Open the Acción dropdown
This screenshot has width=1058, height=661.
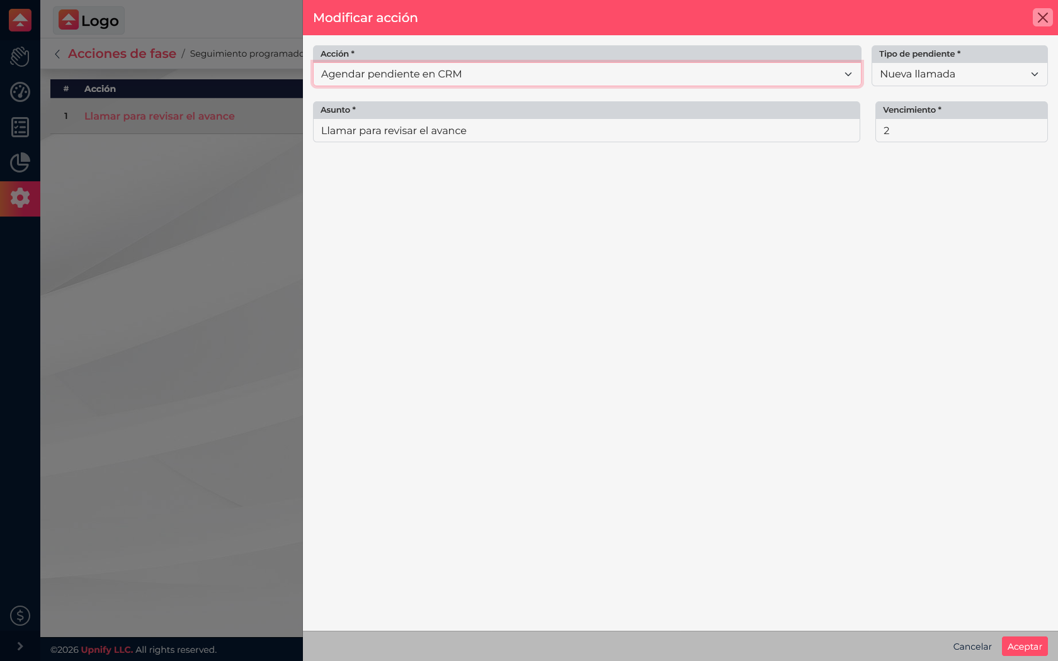click(x=587, y=74)
